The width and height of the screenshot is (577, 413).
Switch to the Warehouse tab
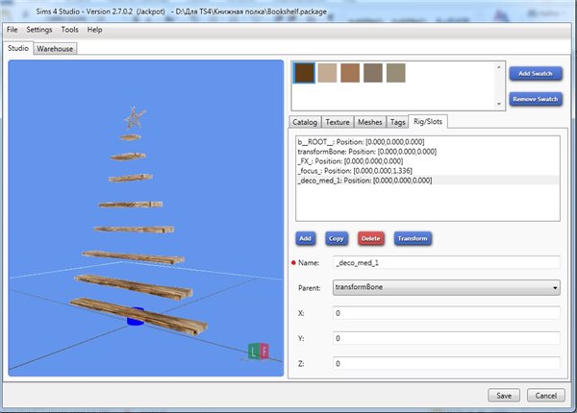tap(55, 47)
